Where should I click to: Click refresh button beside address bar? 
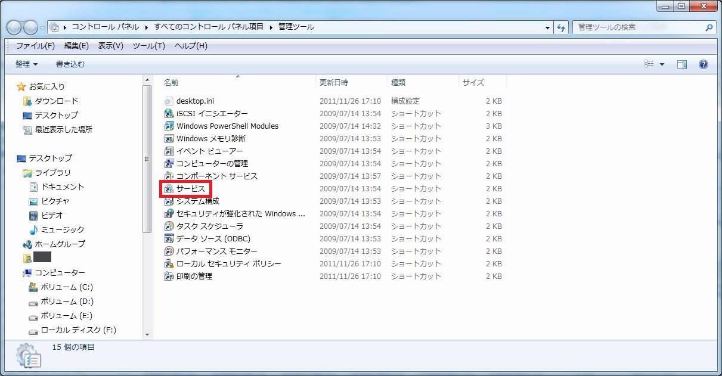tap(561, 27)
